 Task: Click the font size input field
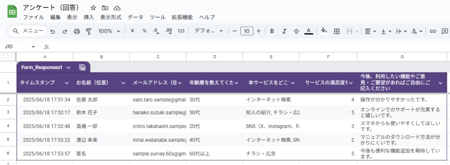(247, 31)
